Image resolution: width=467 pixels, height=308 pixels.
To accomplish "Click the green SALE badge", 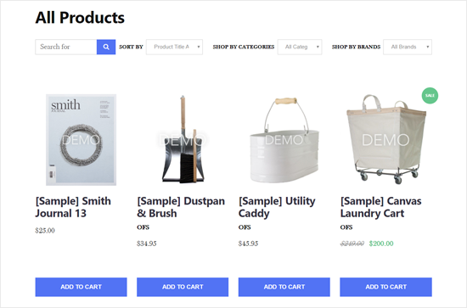I will pyautogui.click(x=430, y=96).
